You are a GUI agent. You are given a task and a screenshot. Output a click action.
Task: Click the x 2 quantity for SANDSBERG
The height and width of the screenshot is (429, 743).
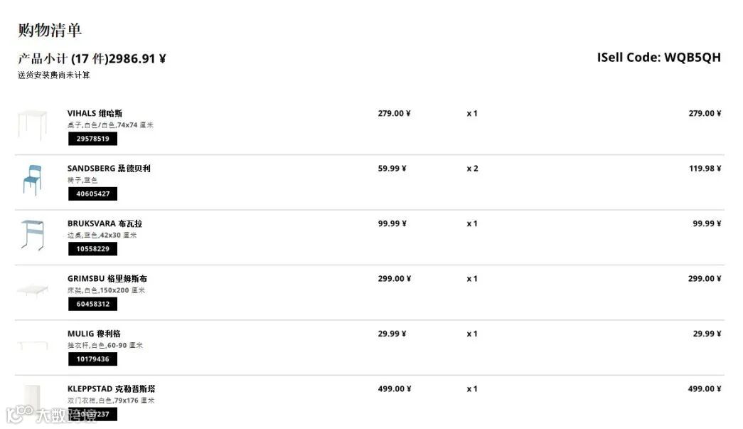click(x=472, y=169)
